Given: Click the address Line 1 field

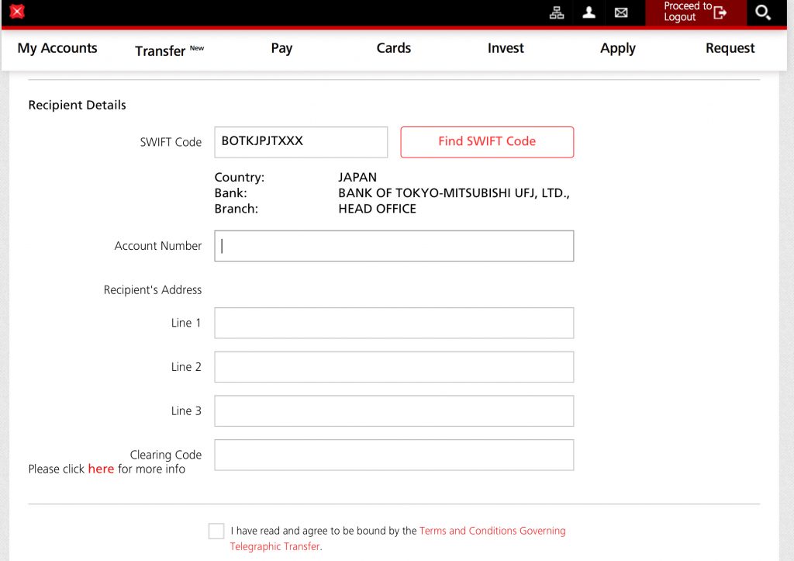Looking at the screenshot, I should point(394,323).
